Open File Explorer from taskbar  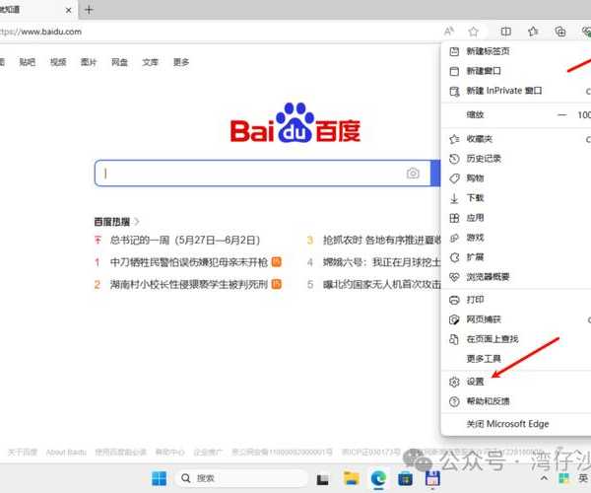coord(352,478)
